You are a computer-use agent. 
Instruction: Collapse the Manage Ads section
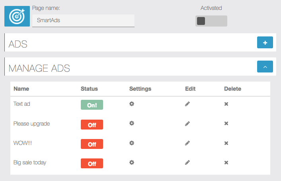click(x=265, y=67)
